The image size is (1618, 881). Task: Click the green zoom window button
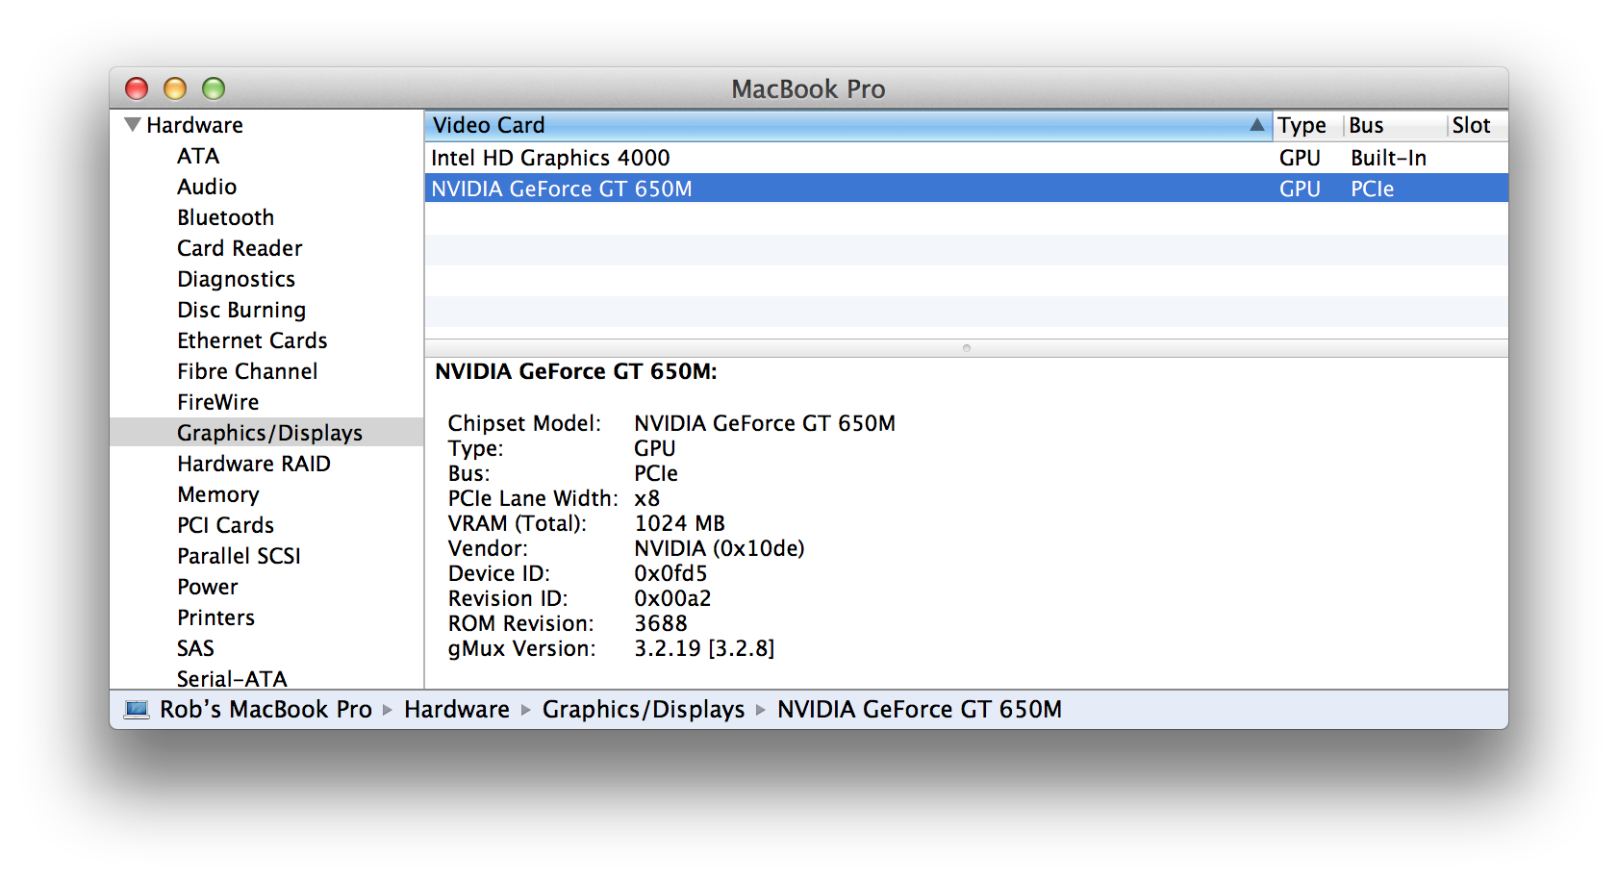(214, 89)
